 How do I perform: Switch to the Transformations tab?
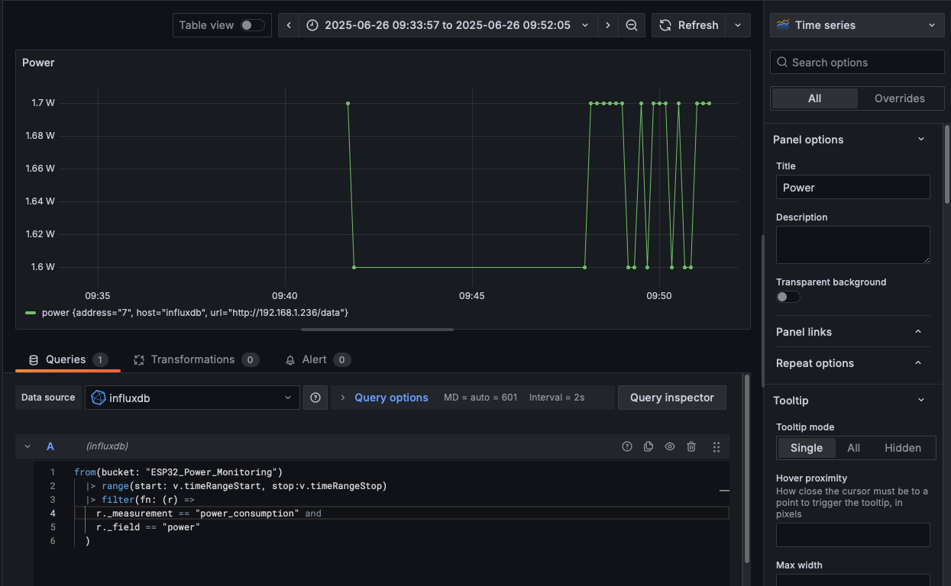[x=192, y=359]
